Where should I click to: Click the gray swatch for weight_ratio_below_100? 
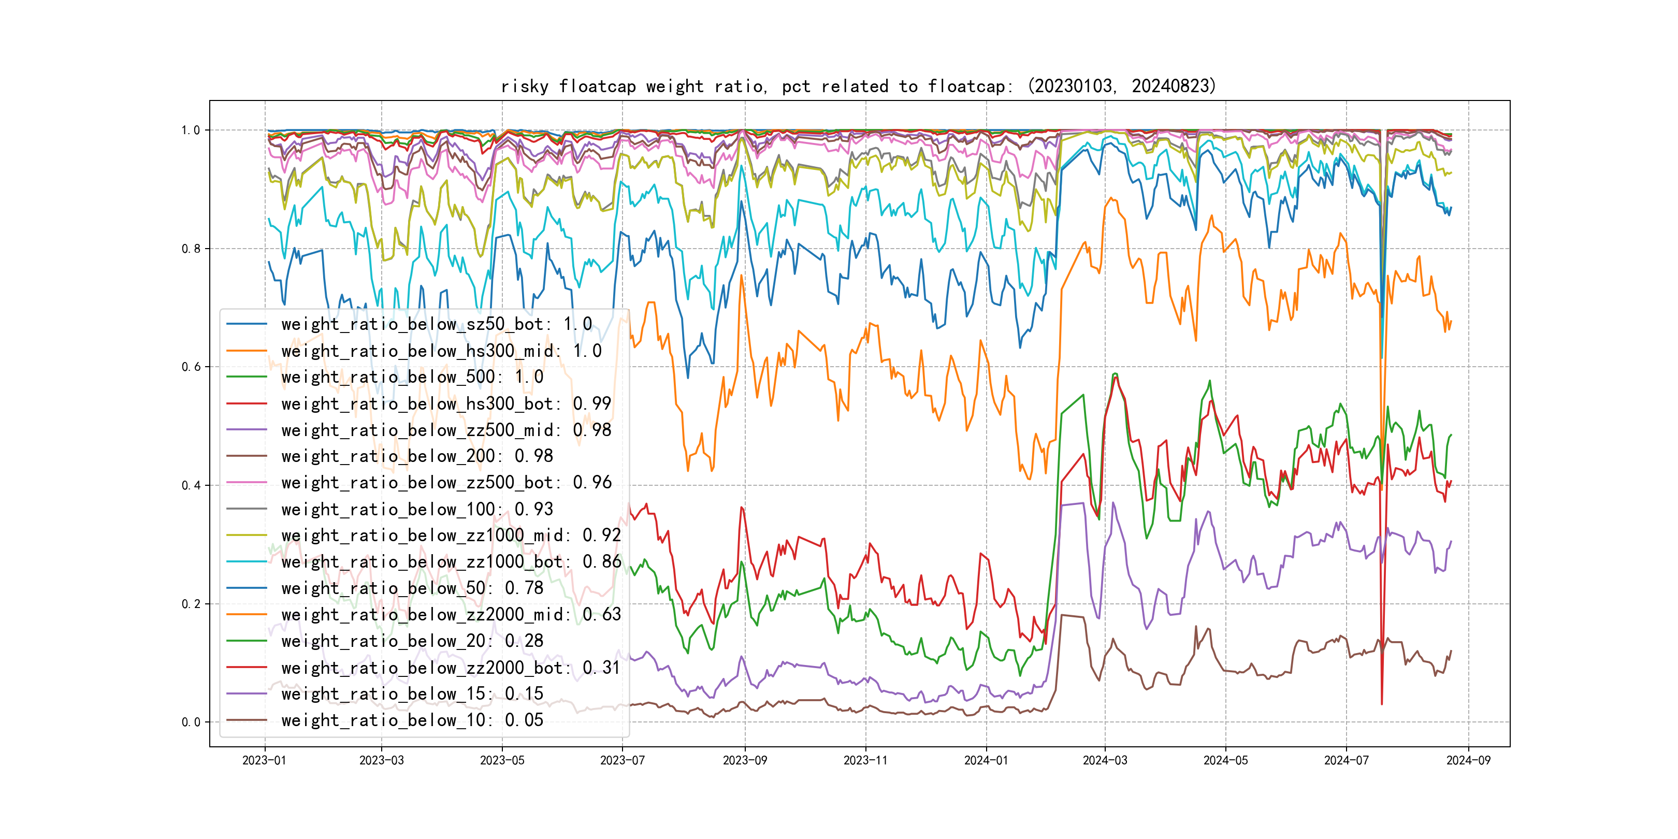coord(246,509)
